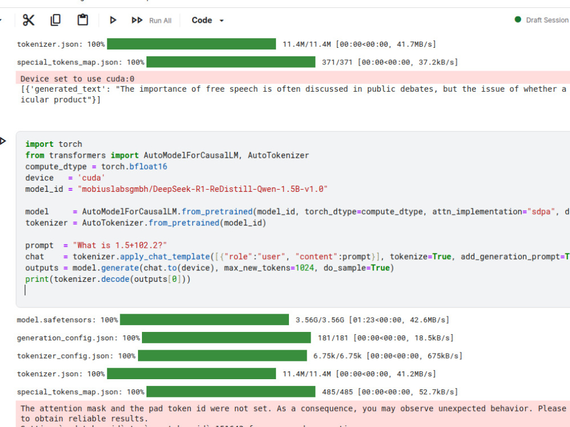Select the model.safetensors progress bar
The width and height of the screenshot is (570, 427).
click(x=204, y=319)
